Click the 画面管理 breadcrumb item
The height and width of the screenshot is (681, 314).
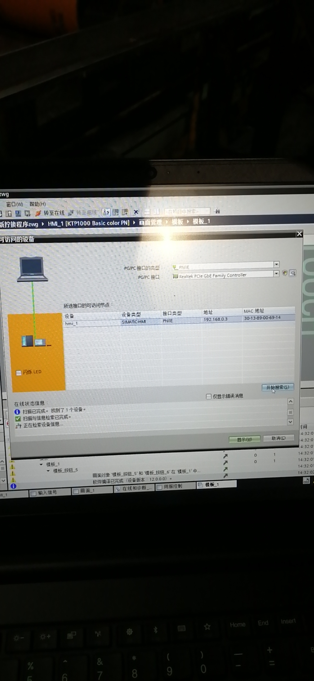151,222
